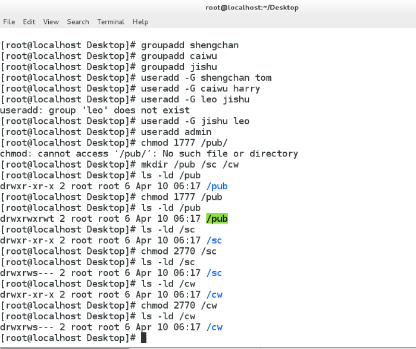The image size is (416, 349).
Task: Click the 'chmod 2770 /sc' command
Action: tap(179, 251)
